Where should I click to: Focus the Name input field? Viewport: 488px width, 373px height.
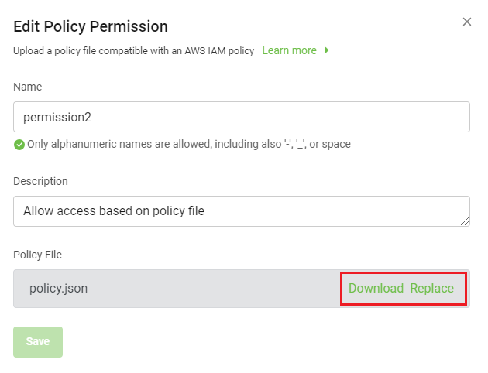242,117
